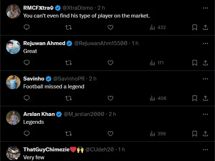View analytics showing 171 views

click(157, 63)
